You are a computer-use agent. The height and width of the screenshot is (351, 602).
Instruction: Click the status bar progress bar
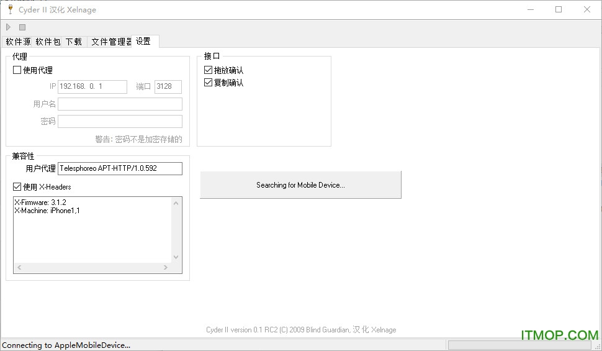(520, 345)
